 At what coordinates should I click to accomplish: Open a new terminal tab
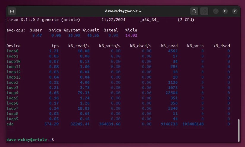tap(12, 11)
